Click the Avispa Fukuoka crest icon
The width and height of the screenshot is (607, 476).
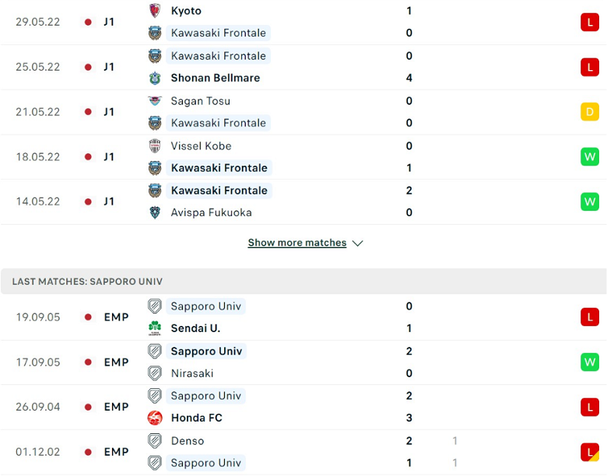point(155,212)
